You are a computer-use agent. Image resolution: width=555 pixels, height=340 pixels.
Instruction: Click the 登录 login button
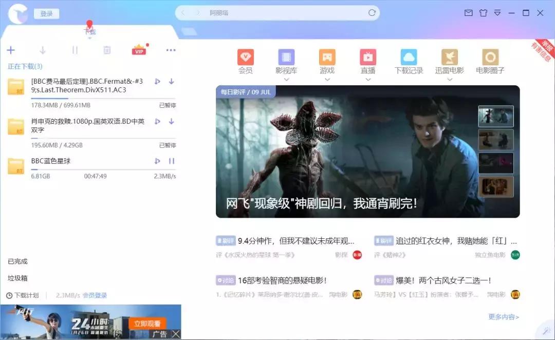click(46, 13)
